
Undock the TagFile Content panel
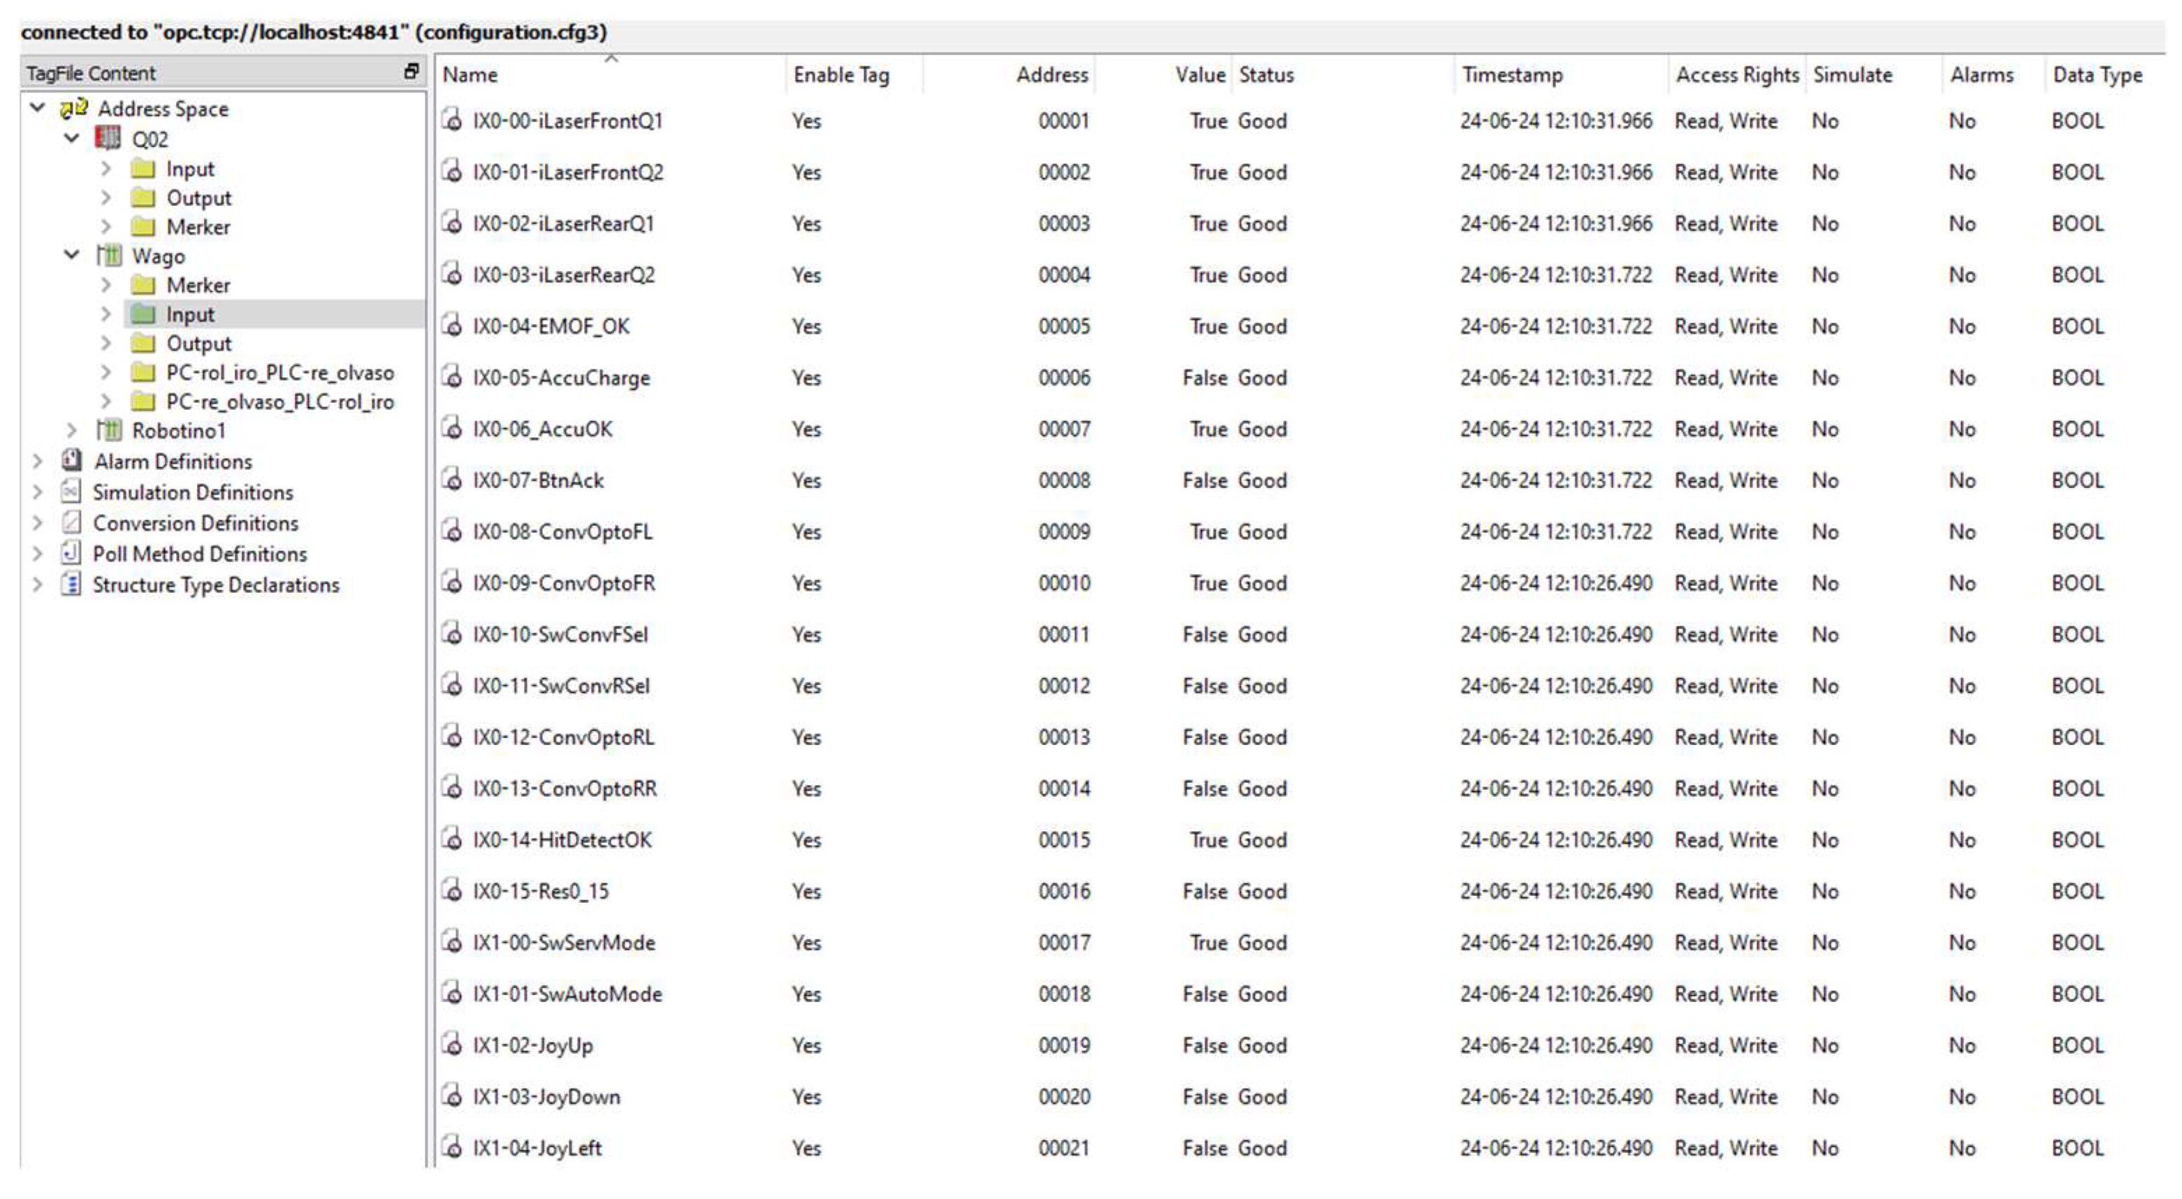click(412, 72)
